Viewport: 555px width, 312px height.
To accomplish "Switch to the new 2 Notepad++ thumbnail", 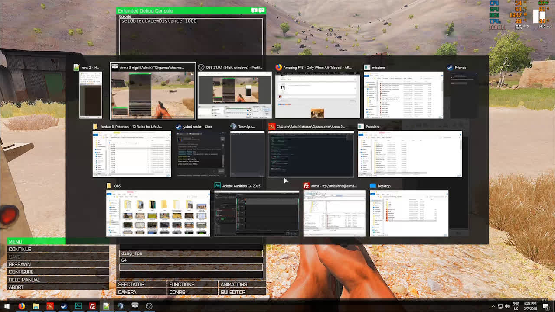I will click(x=91, y=95).
